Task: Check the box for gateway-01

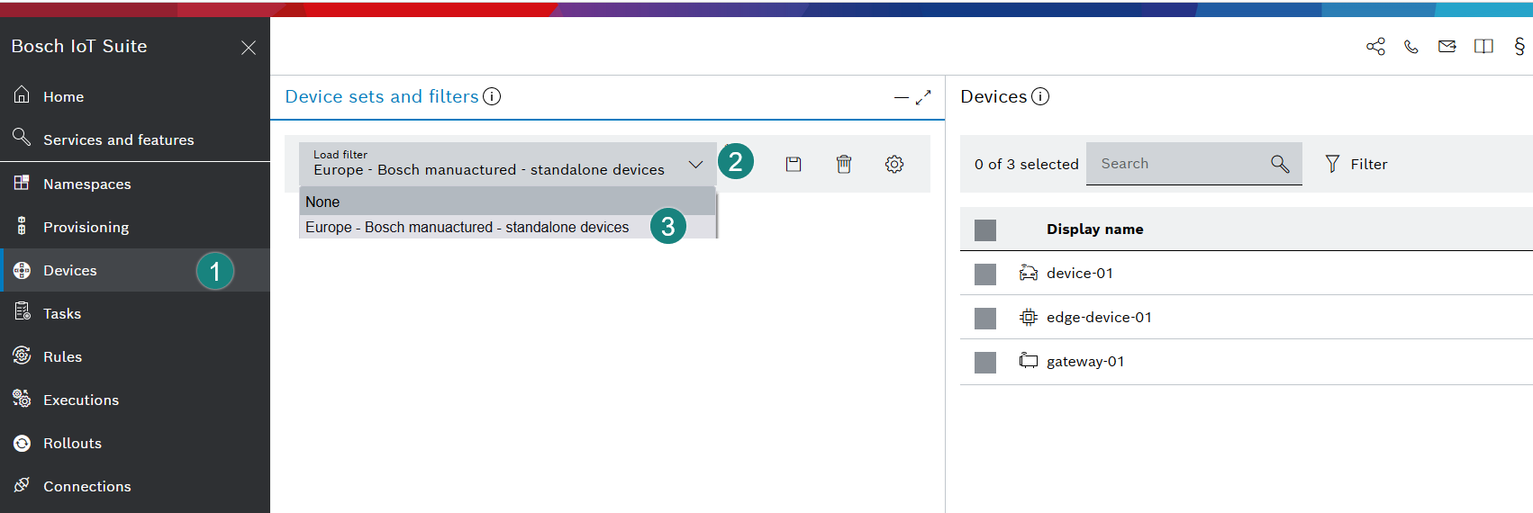Action: click(x=985, y=363)
